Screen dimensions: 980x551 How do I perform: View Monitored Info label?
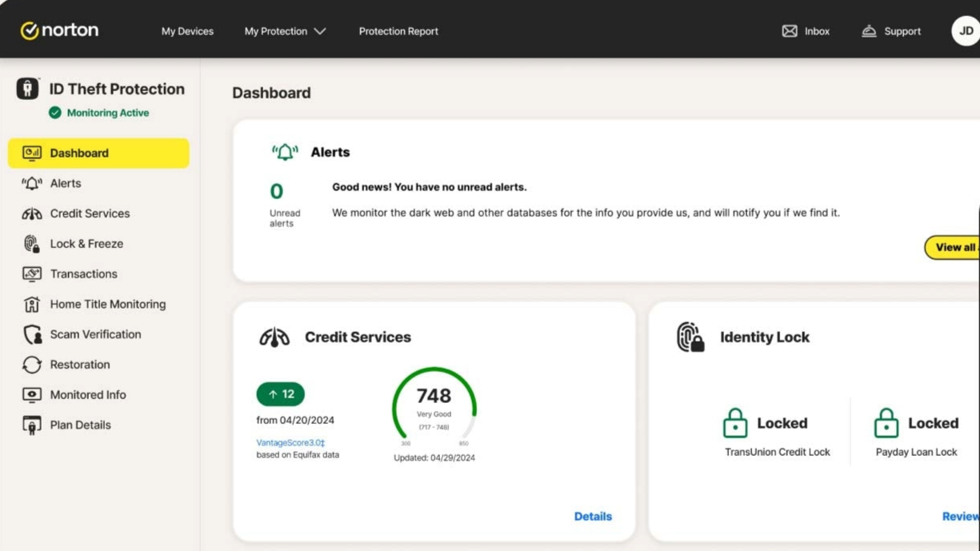pyautogui.click(x=88, y=394)
